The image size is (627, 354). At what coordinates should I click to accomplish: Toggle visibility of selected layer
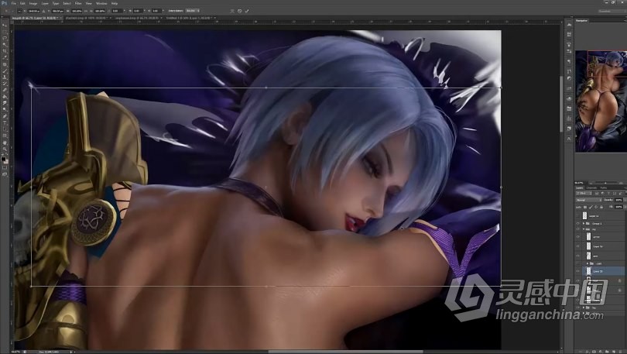point(577,271)
